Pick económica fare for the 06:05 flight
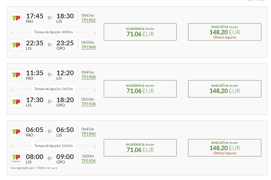The image size is (271, 180). click(x=140, y=147)
